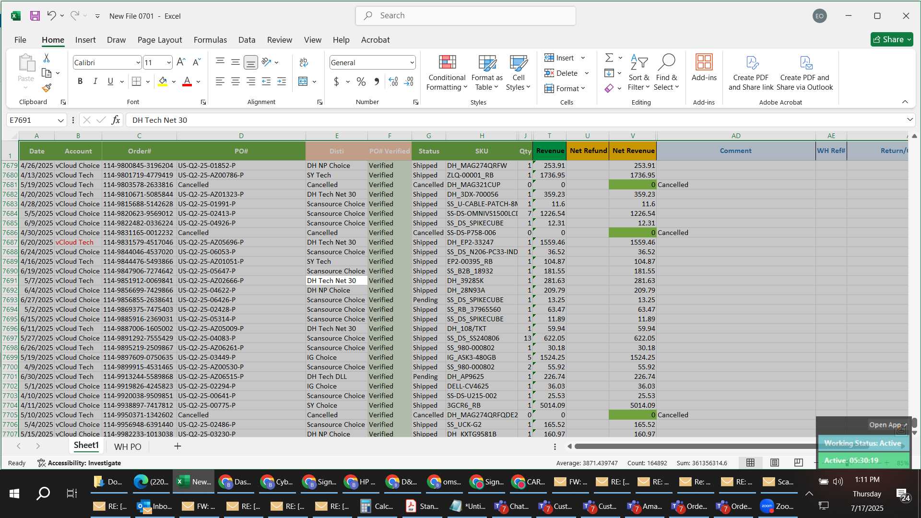Viewport: 921px width, 518px height.
Task: Open the Add-ins pane
Action: click(x=704, y=67)
